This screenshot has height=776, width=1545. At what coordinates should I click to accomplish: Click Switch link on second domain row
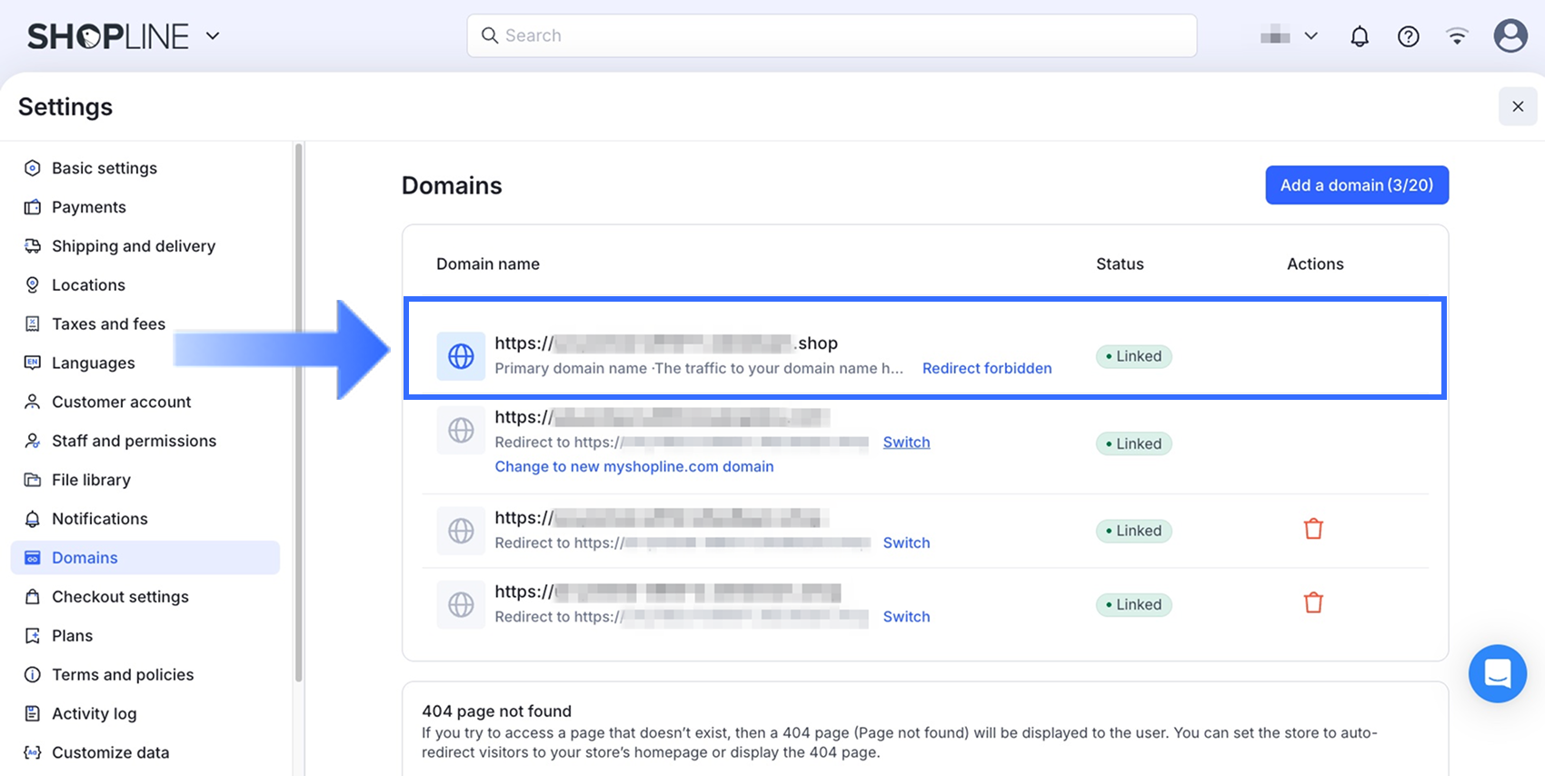click(x=906, y=443)
